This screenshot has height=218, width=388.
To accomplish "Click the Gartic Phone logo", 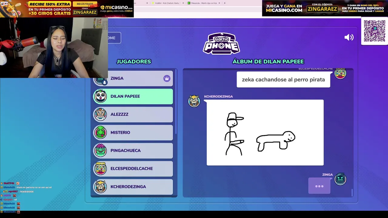I will point(221,44).
